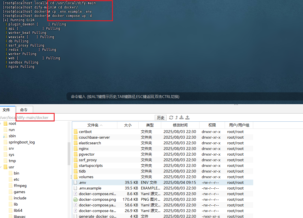Click the 170.4 KB size cell
The image size is (303, 218).
point(130,199)
